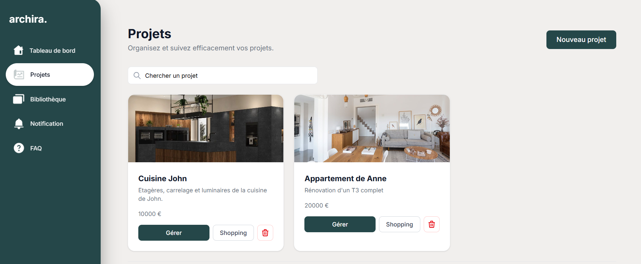Open Shopping for Cuisine John
The image size is (641, 264).
(233, 233)
